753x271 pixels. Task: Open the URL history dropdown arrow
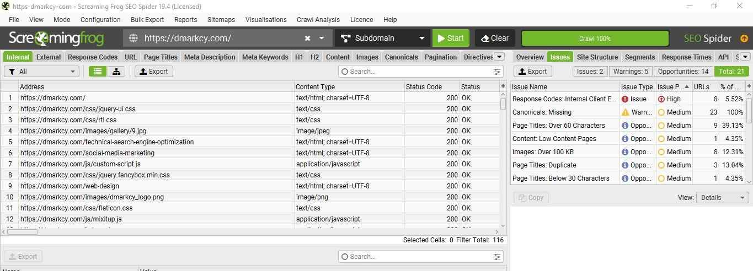pyautogui.click(x=322, y=38)
